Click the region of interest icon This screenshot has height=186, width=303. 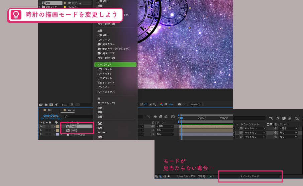point(150,104)
